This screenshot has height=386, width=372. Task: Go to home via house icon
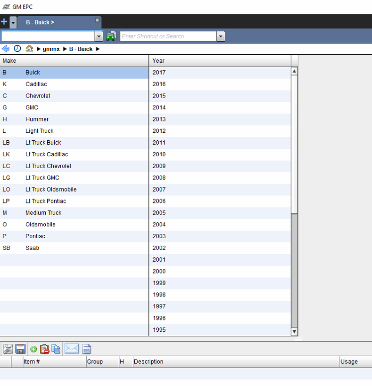(x=29, y=49)
